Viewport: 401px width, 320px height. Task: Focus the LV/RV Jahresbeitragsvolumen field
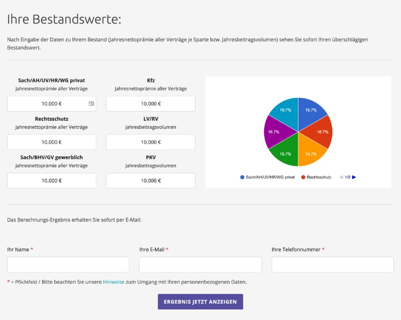pos(151,142)
